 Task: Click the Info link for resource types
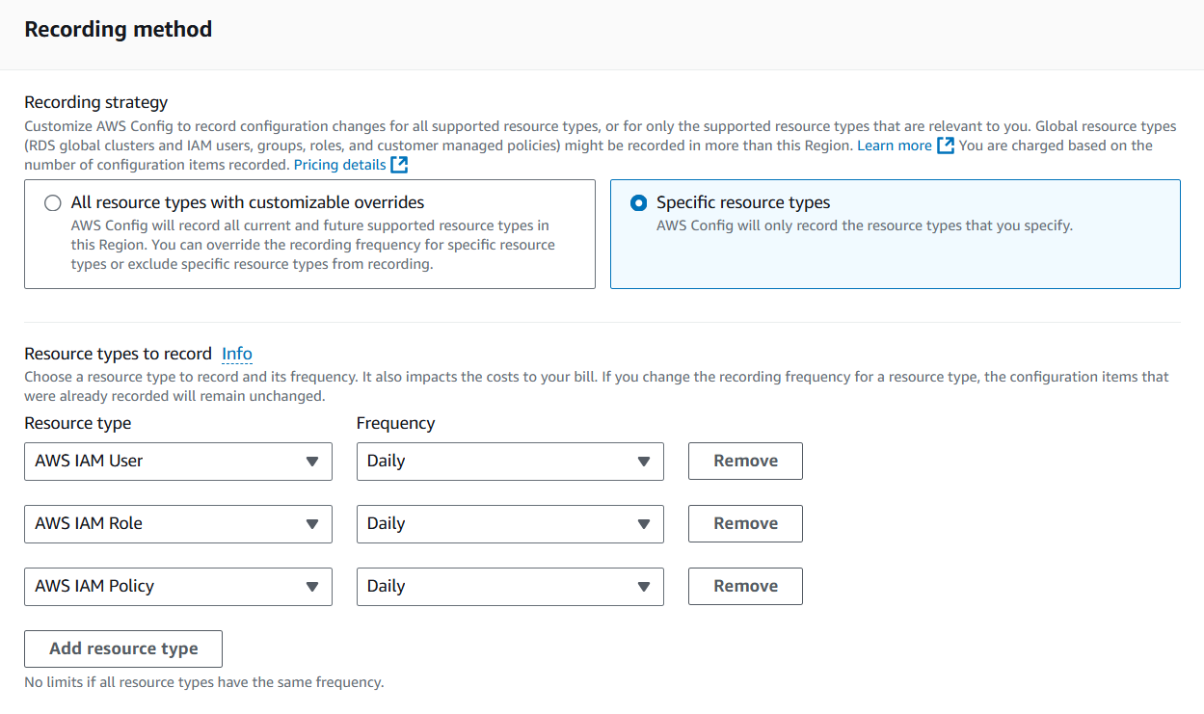click(x=237, y=354)
